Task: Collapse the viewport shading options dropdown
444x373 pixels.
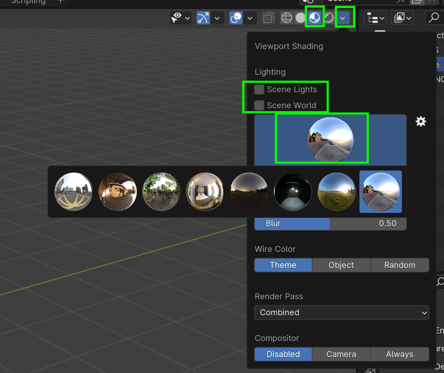Action: click(x=343, y=18)
